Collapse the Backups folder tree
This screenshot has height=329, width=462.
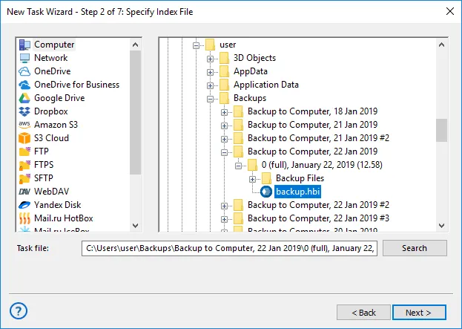point(211,99)
